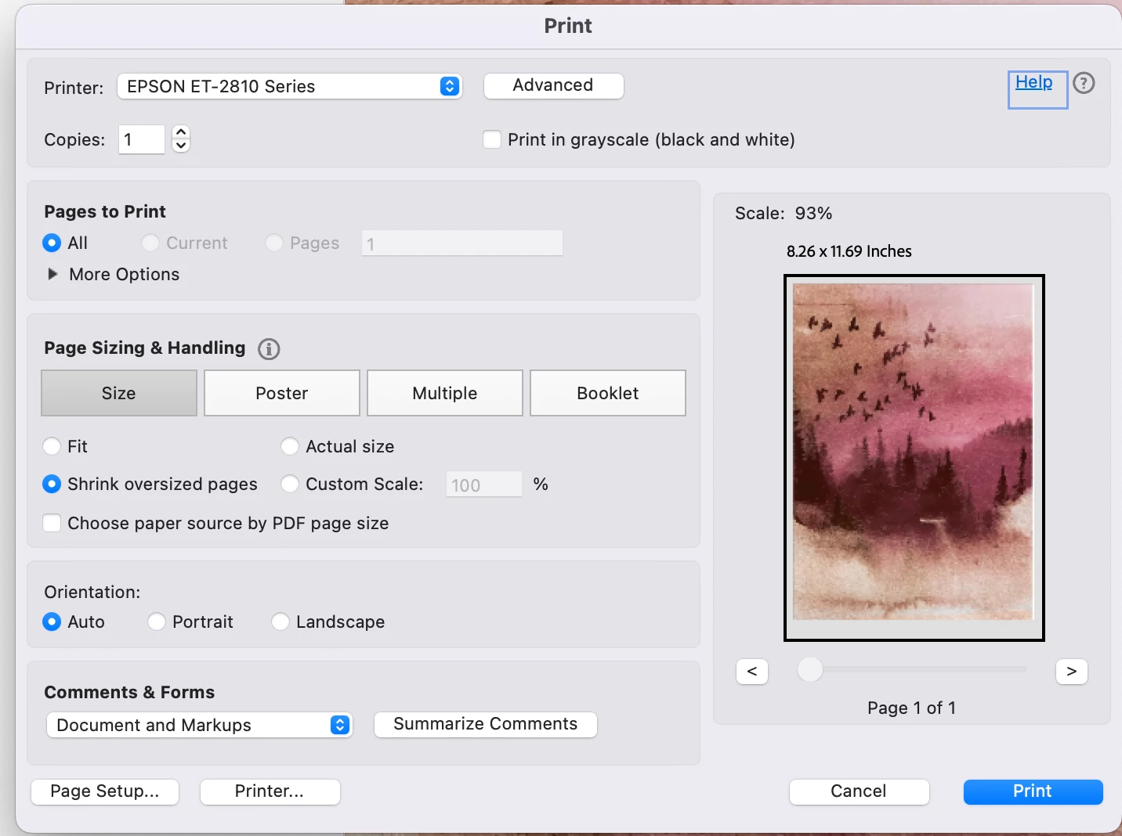Viewport: 1122px width, 836px height.
Task: Switch to the Multiple tab
Action: pyautogui.click(x=445, y=393)
